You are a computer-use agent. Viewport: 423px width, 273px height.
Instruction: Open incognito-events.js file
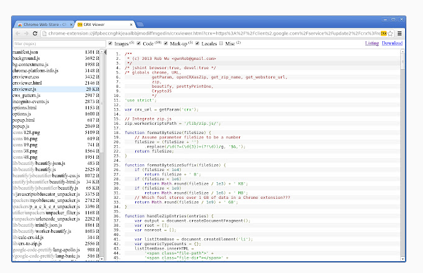point(56,102)
